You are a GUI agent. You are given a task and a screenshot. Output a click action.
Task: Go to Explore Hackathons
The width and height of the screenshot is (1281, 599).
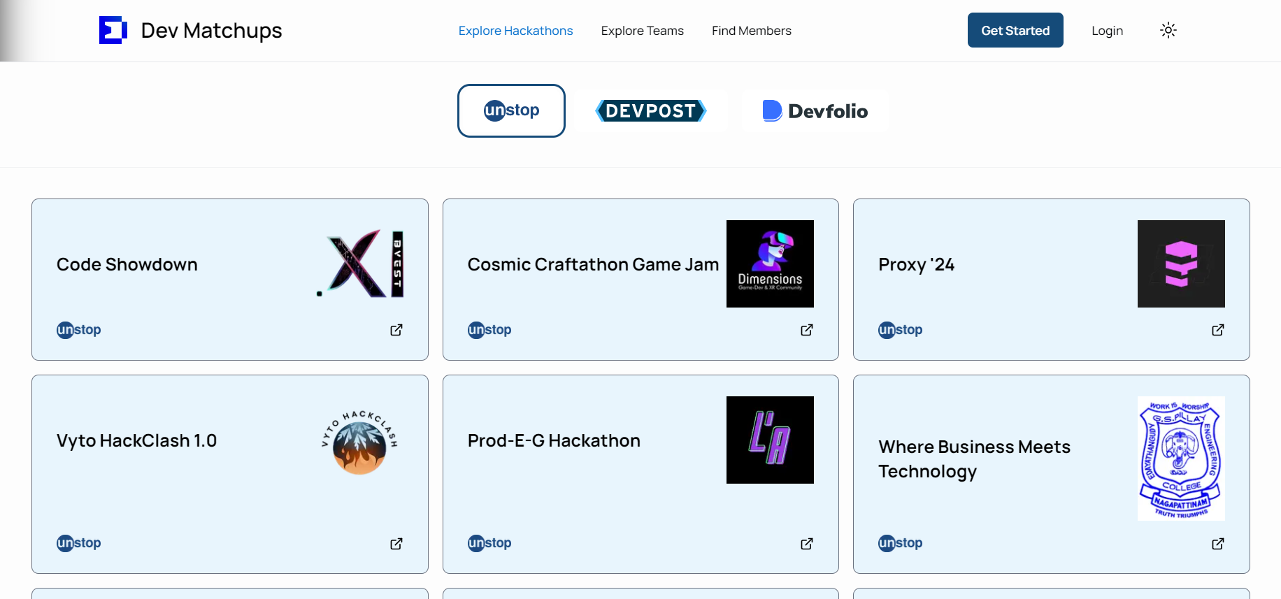(x=515, y=31)
